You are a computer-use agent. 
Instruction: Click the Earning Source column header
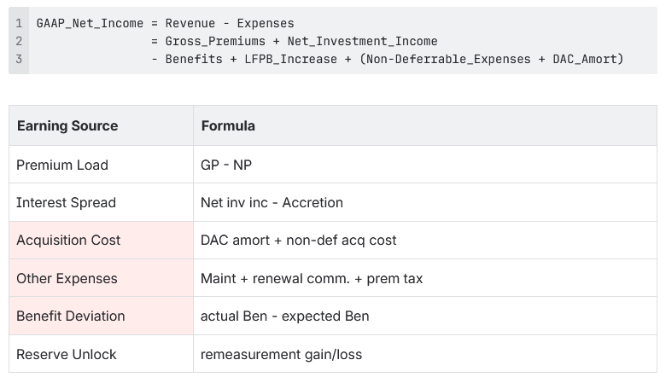click(67, 126)
